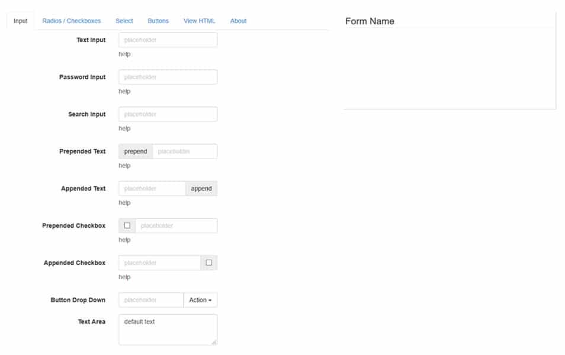Click the Search Input field
Screen dimensions: 565x355
168,114
